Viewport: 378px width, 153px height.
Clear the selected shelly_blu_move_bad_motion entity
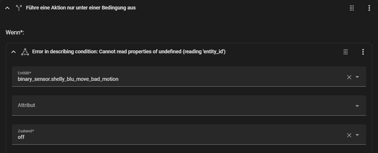point(349,77)
